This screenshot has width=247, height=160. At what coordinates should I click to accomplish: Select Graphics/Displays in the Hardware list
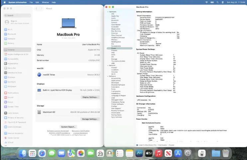point(118,38)
